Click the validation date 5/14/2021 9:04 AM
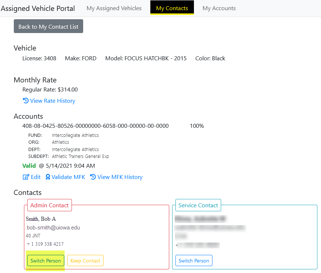Image resolution: width=321 pixels, height=273 pixels. (70, 166)
